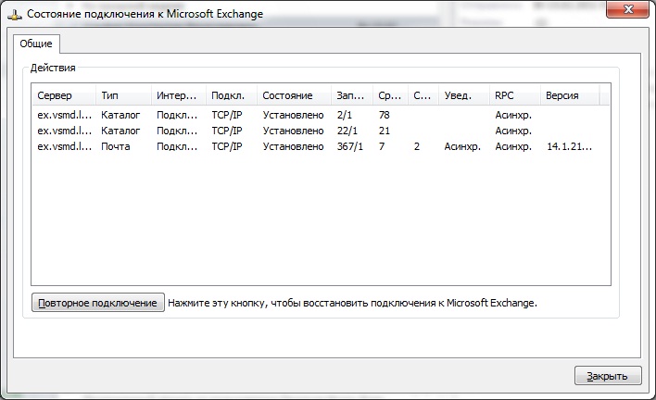Close the dialog with the red X button
Viewport: 656px width, 400px height.
[x=628, y=9]
